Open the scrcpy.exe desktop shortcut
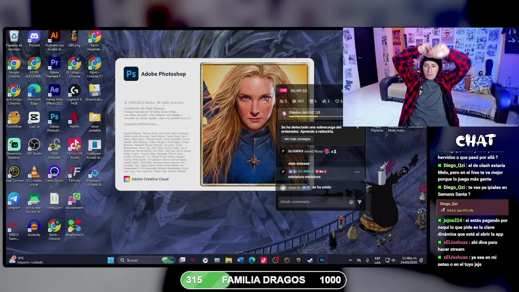Viewport: 519px width, 292px height. 34,203
